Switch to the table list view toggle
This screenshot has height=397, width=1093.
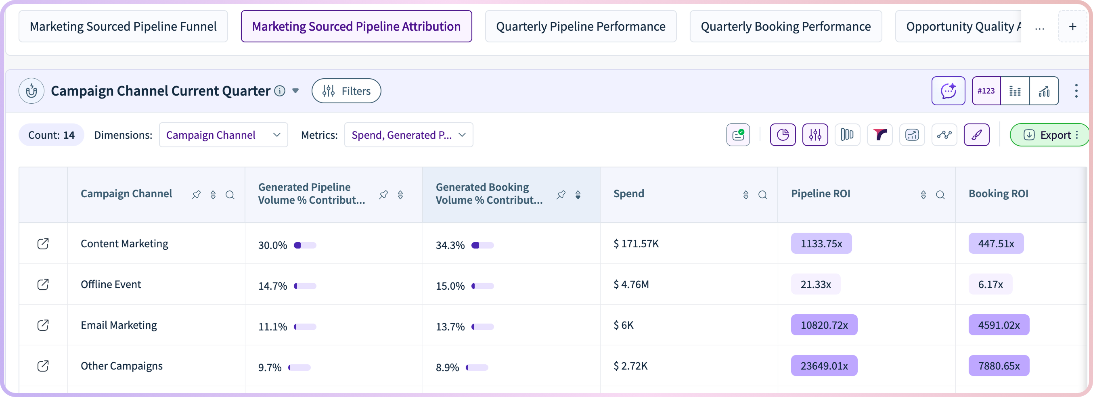pyautogui.click(x=1015, y=91)
